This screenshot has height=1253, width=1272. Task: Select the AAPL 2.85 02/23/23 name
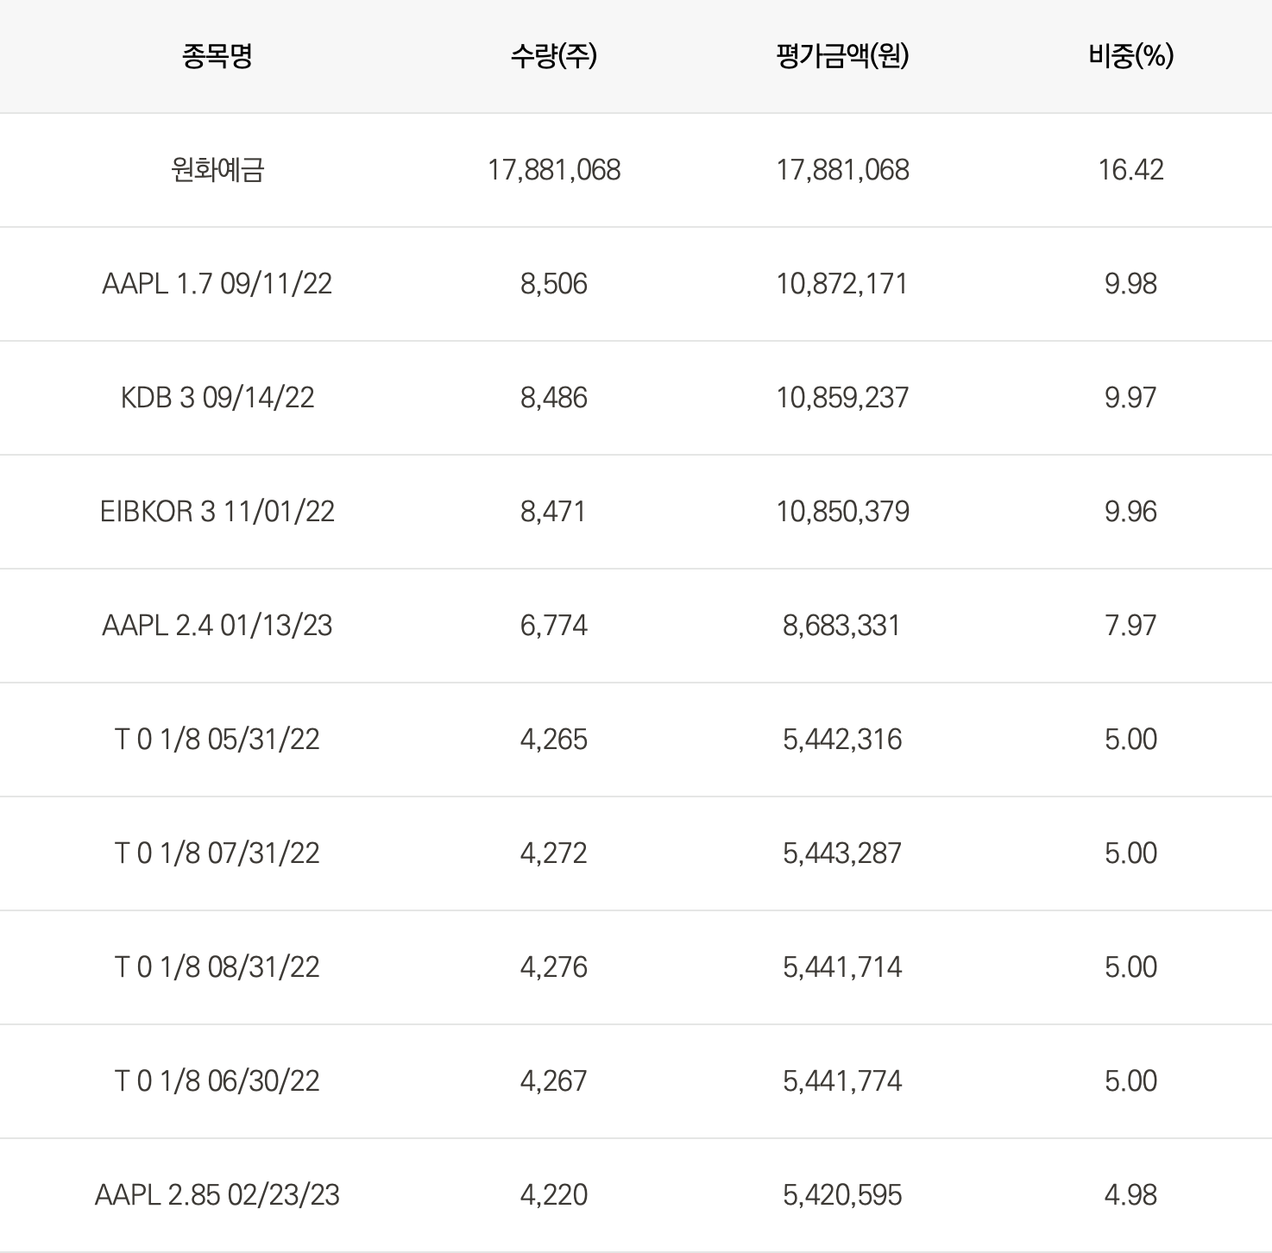coord(217,1195)
